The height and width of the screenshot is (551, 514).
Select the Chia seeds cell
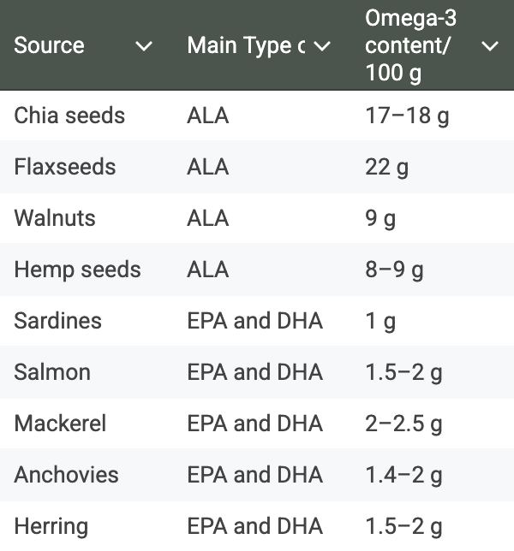click(x=69, y=116)
